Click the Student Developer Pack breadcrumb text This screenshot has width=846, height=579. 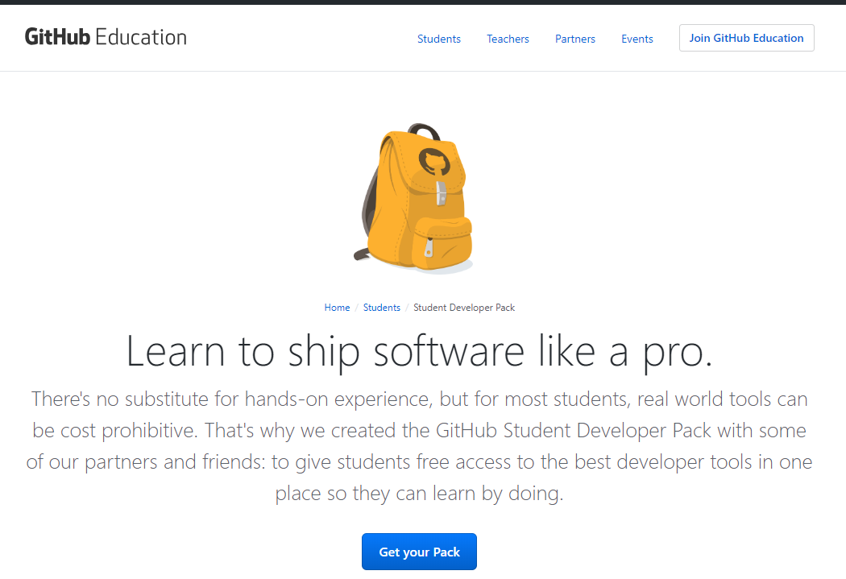click(464, 308)
